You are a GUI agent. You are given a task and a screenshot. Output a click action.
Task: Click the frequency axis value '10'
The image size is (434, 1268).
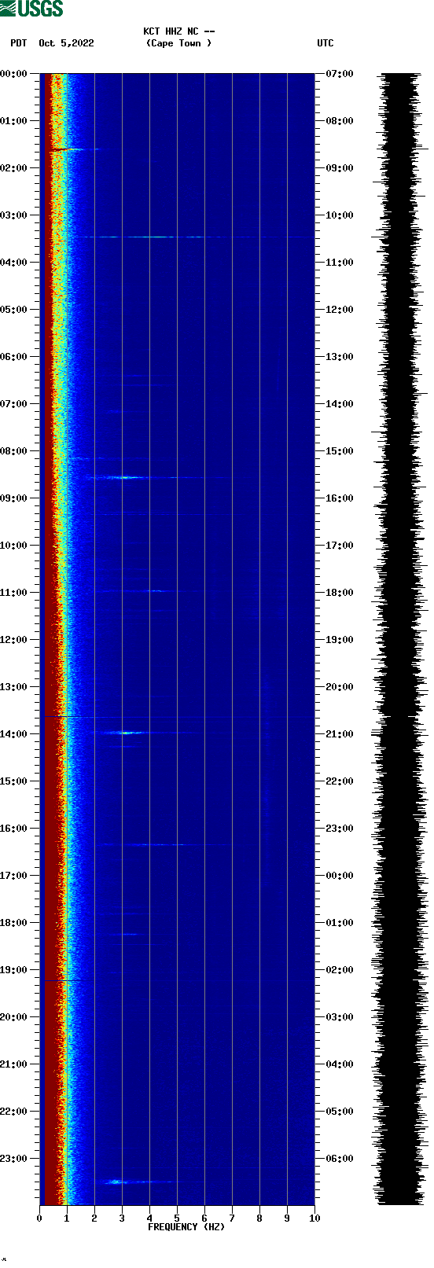(314, 1218)
